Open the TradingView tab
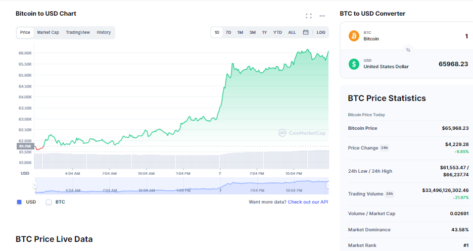This screenshot has height=251, width=473. 78,32
